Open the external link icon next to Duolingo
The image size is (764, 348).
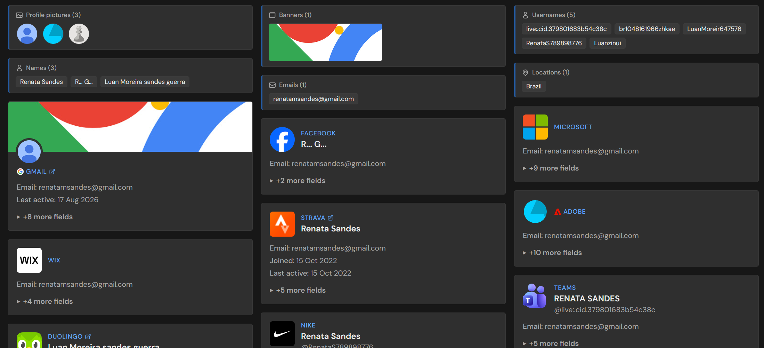coord(88,337)
